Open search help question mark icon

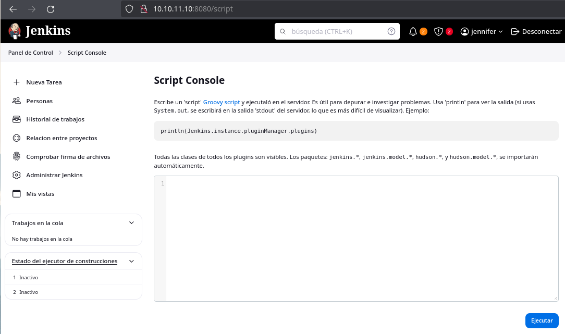[x=391, y=31]
